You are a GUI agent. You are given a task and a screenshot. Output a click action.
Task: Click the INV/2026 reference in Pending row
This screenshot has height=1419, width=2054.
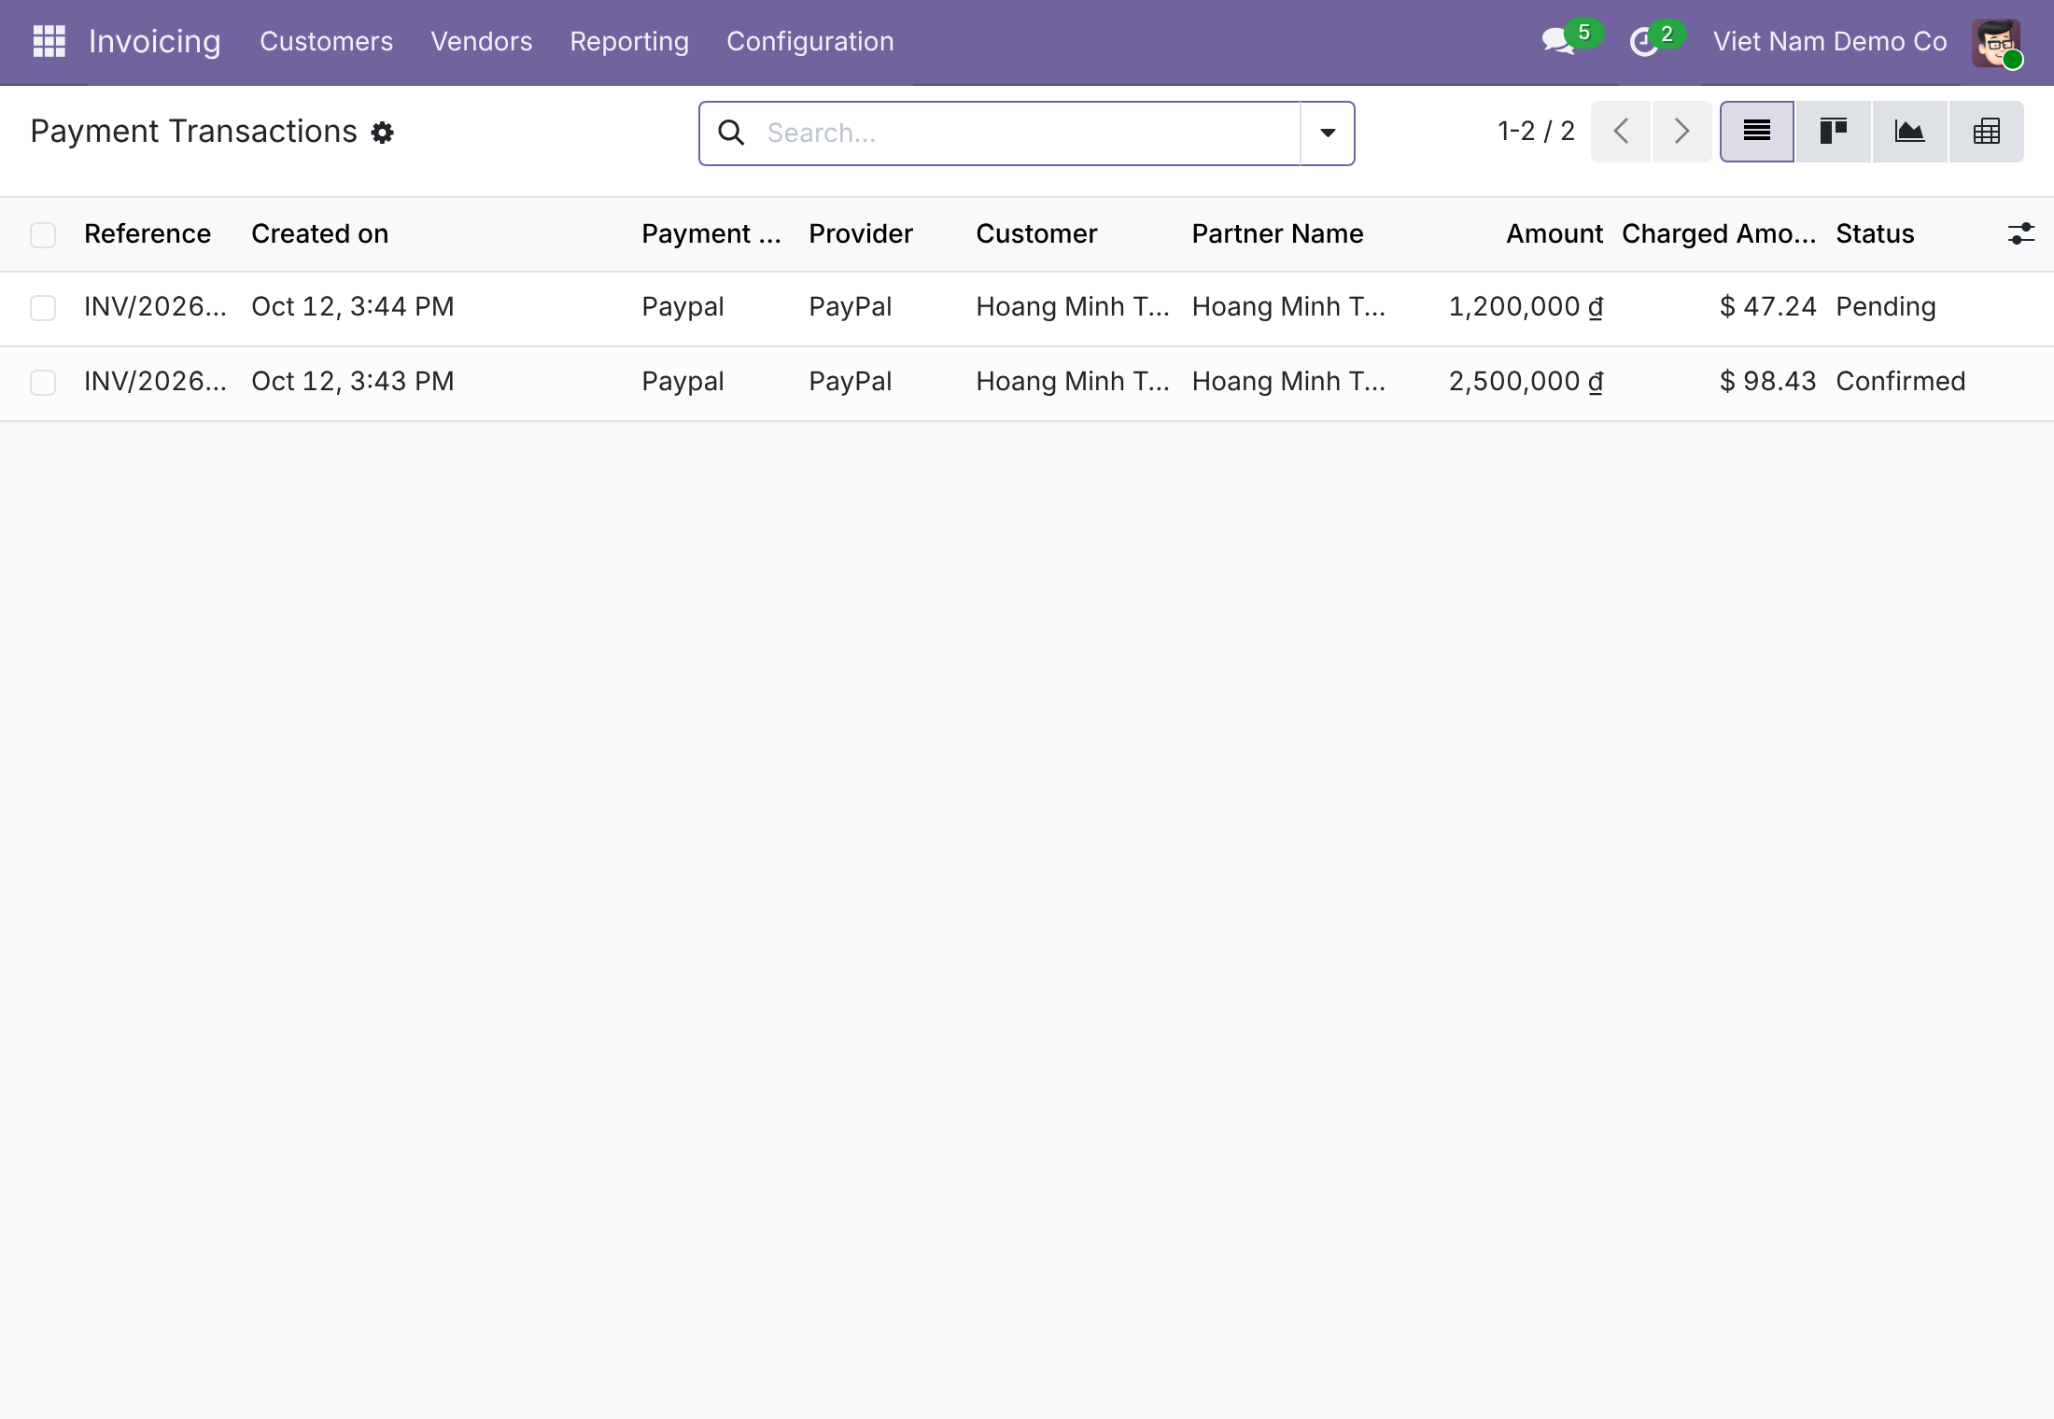[x=155, y=307]
